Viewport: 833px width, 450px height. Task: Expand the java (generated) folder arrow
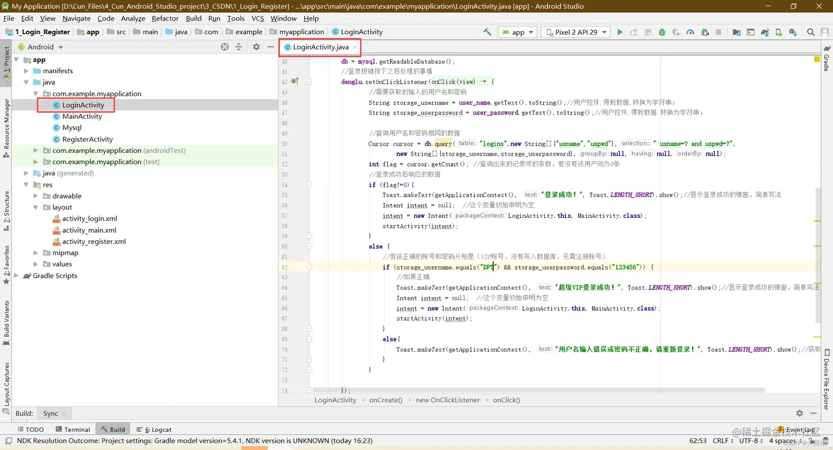26,173
